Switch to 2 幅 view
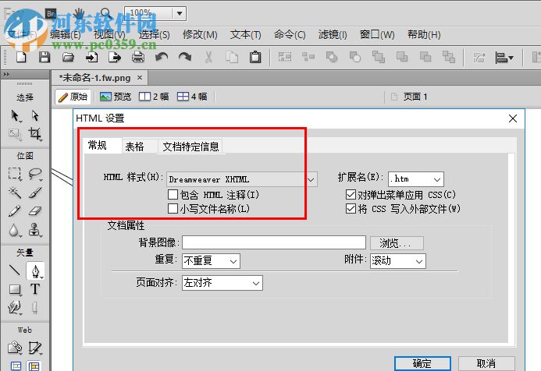 point(154,97)
